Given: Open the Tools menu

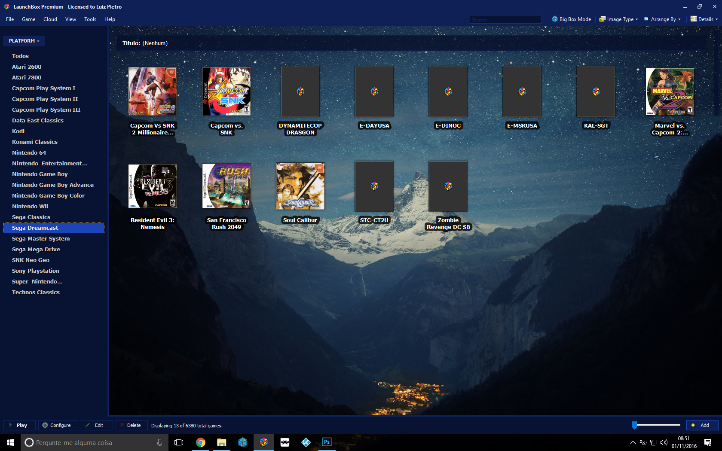Looking at the screenshot, I should 90,19.
